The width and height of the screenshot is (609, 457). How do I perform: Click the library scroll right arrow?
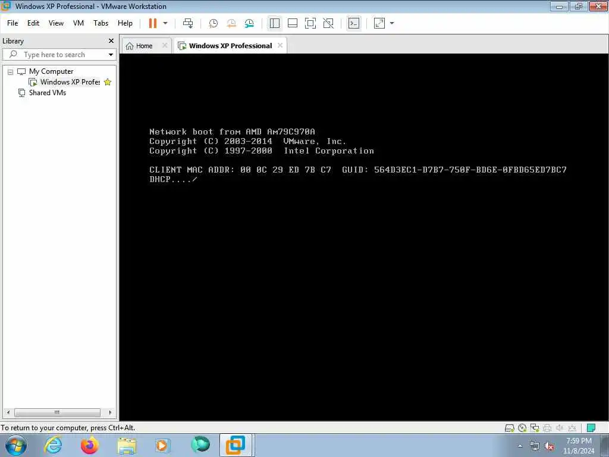[110, 412]
